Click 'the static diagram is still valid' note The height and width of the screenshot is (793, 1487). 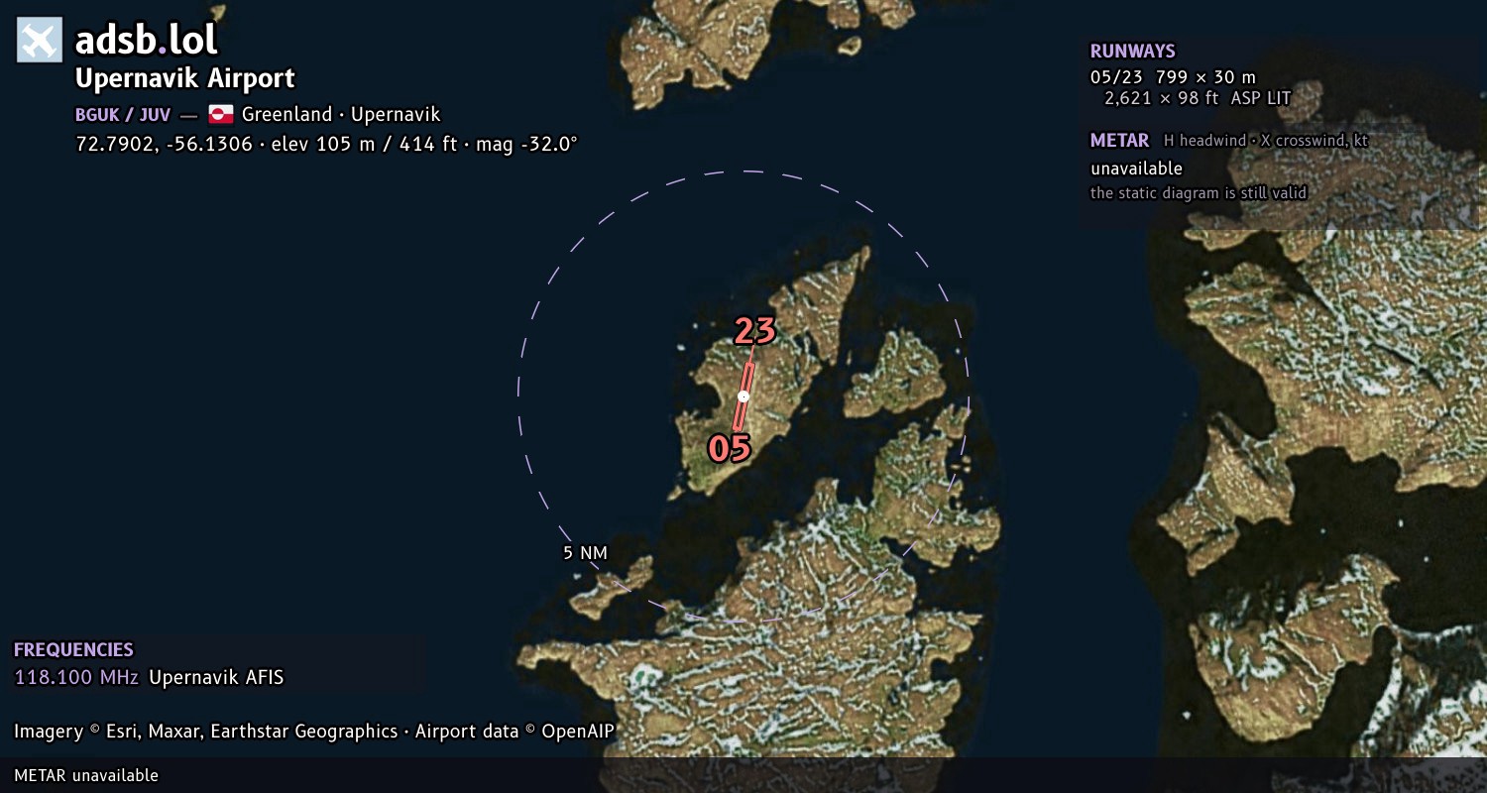(1199, 193)
